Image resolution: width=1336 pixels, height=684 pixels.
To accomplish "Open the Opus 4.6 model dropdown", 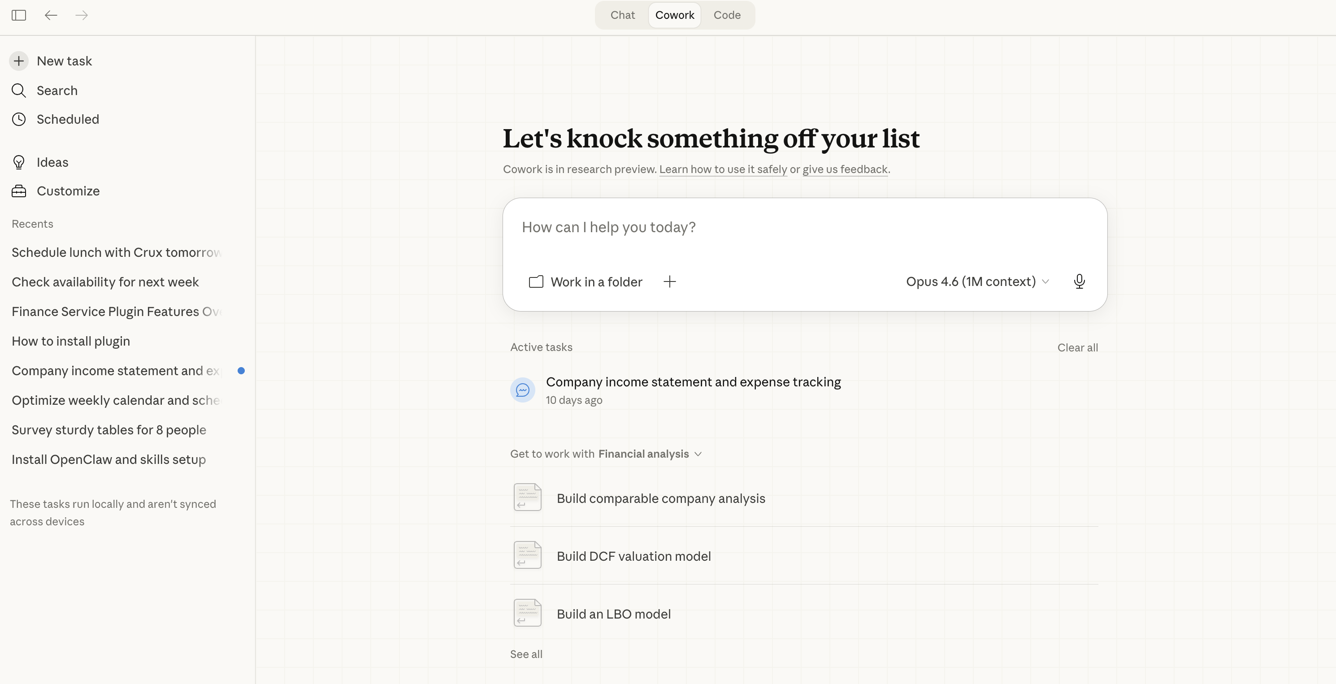I will [x=977, y=281].
